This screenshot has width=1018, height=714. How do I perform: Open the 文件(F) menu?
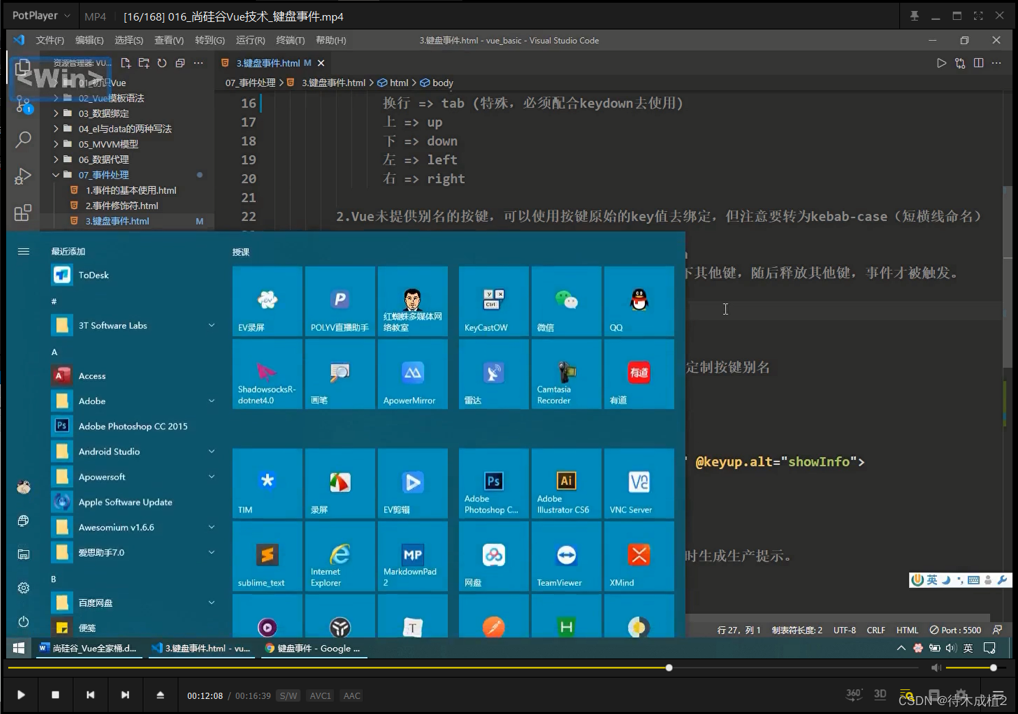click(50, 40)
